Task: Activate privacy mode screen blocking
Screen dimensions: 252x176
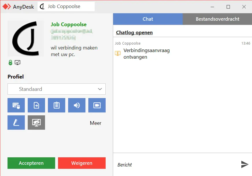Action: point(36,122)
